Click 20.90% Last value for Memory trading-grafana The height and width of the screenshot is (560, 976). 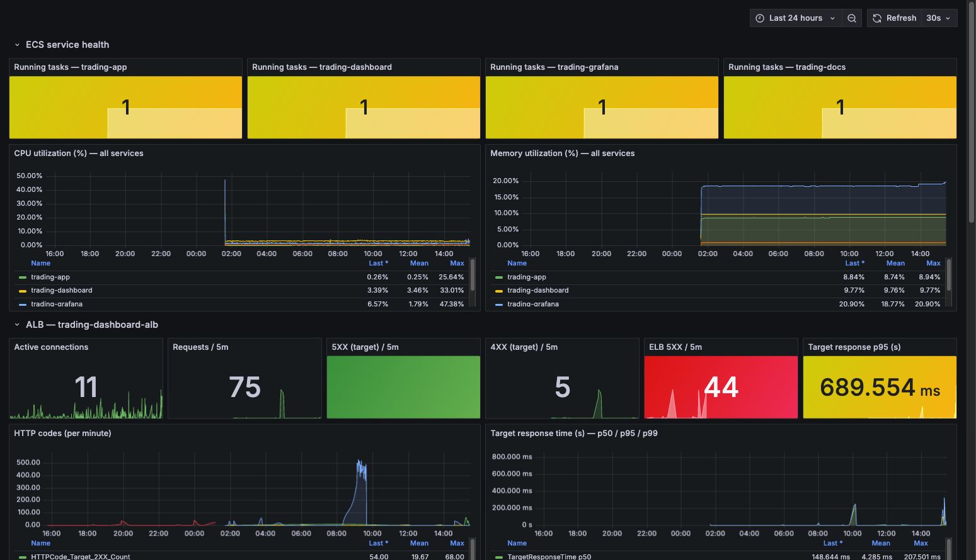pos(851,304)
